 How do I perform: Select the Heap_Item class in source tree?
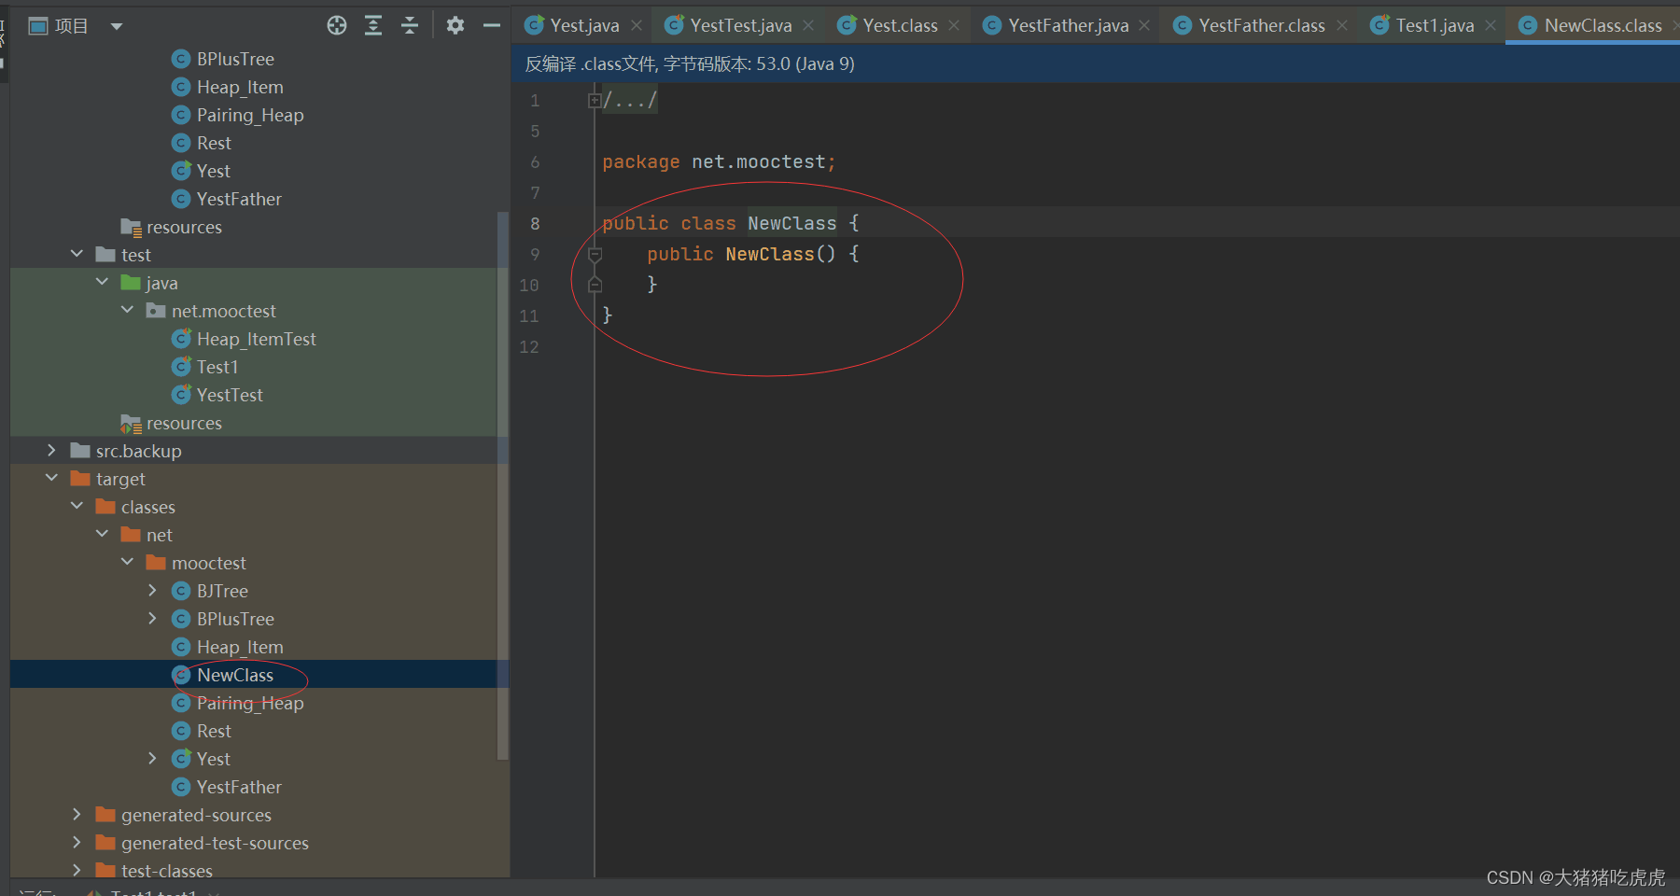240,87
